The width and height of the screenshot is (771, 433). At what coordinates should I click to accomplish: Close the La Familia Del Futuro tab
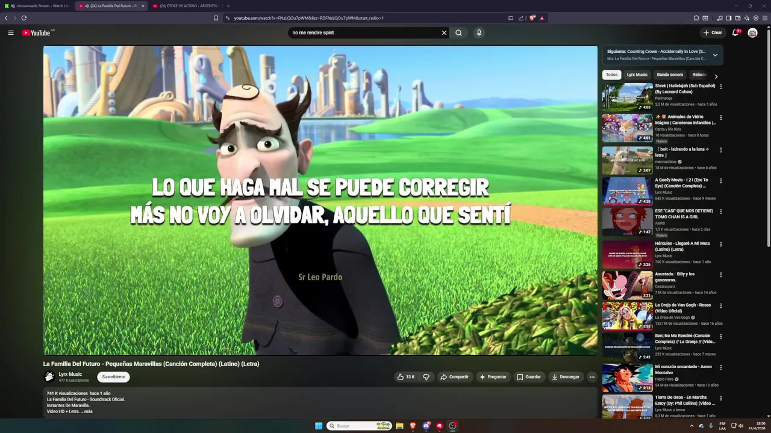(x=143, y=6)
